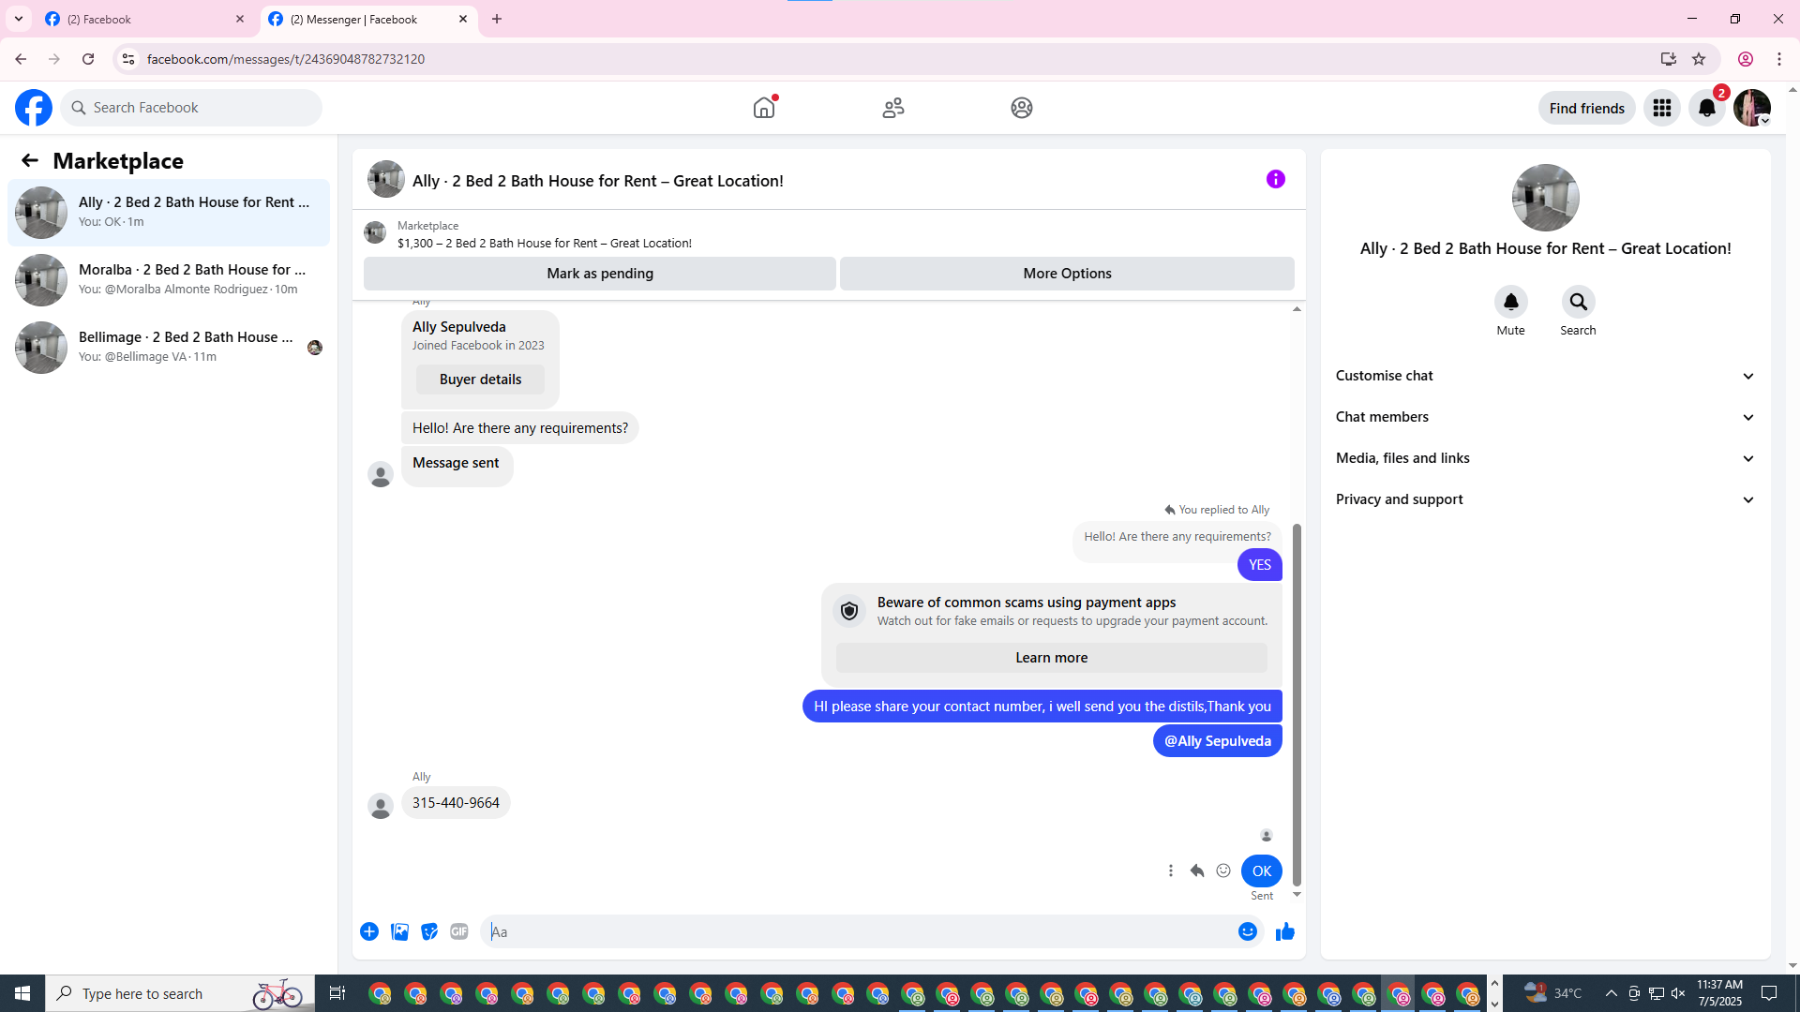The image size is (1800, 1012).
Task: Click the thumbs-up like icon
Action: pyautogui.click(x=1284, y=931)
